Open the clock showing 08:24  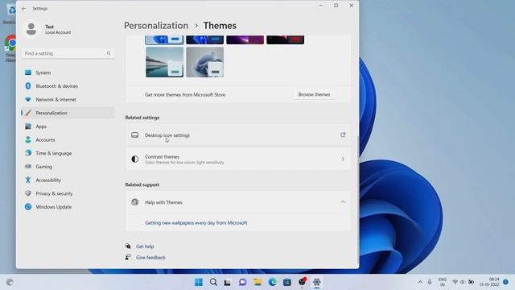[489, 282]
